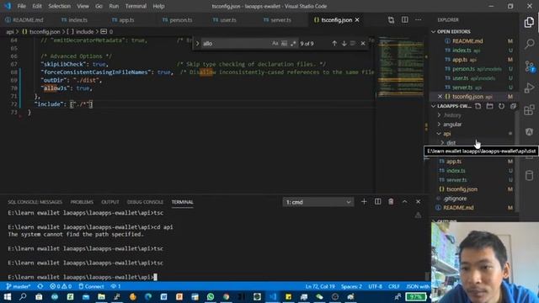Toggle Match Whole Word in find widget
The width and height of the screenshot is (539, 303).
pyautogui.click(x=284, y=44)
